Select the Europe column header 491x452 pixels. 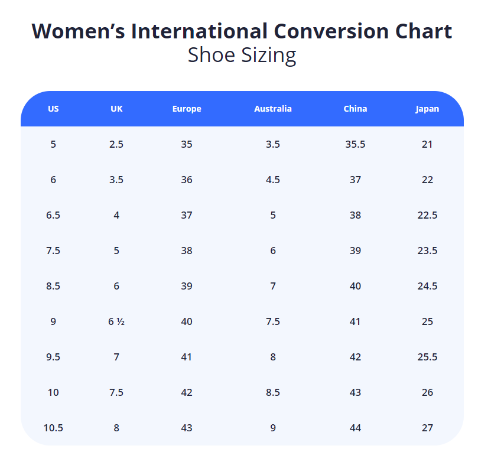point(187,109)
